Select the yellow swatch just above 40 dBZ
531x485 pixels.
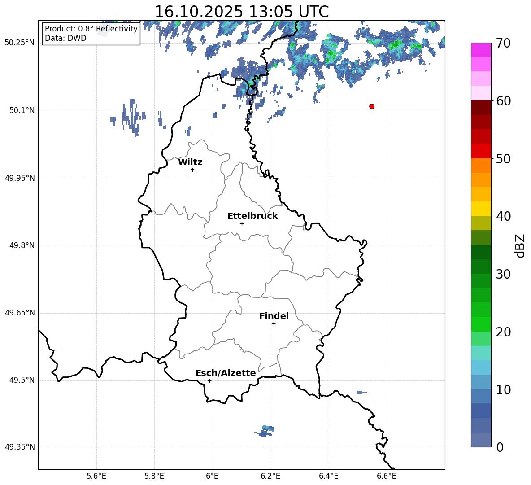coord(481,209)
